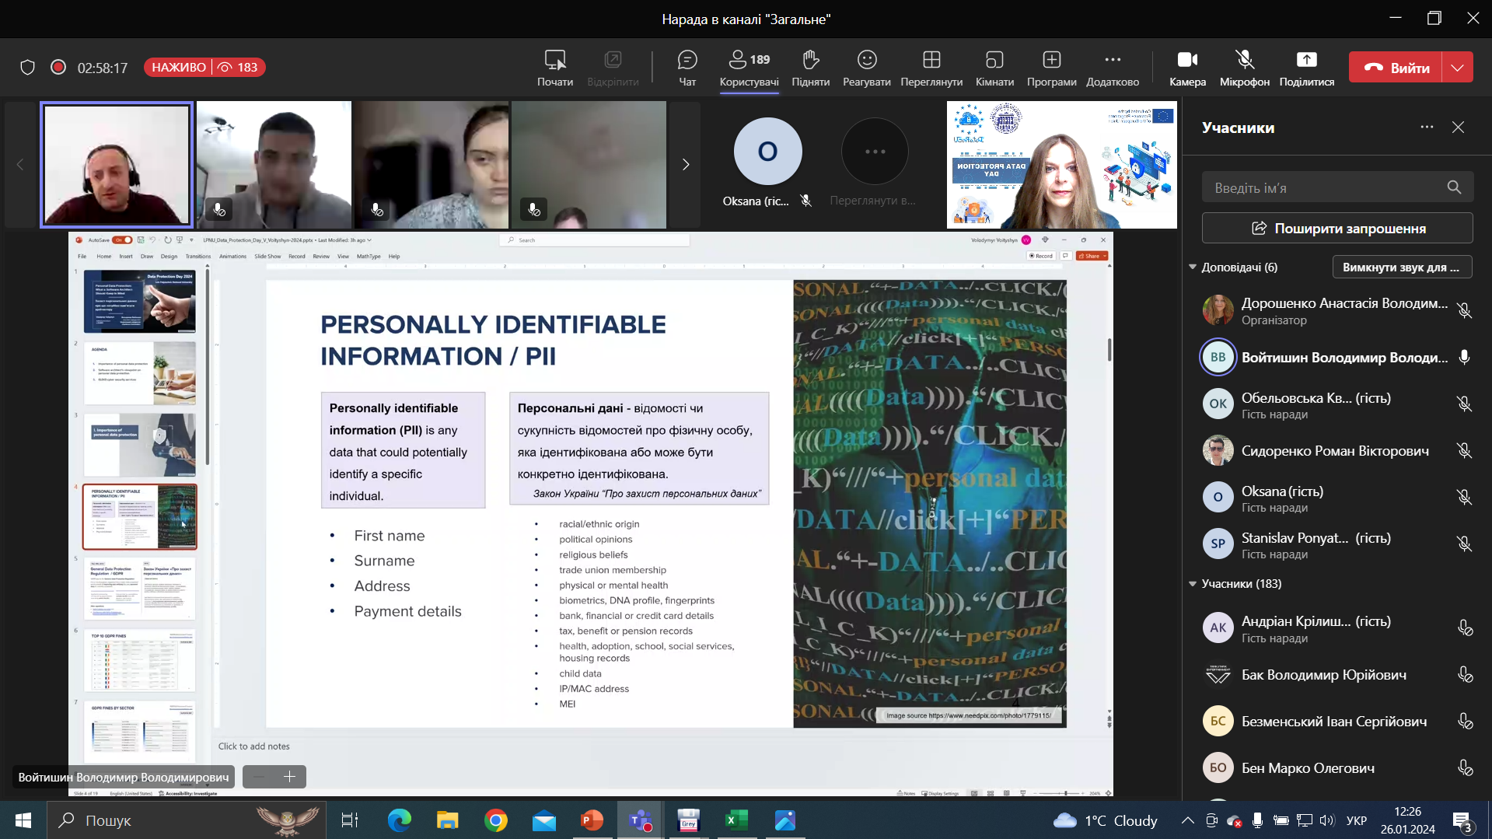Collapse the Доповідачі (6) section
This screenshot has width=1492, height=839.
pyautogui.click(x=1193, y=267)
